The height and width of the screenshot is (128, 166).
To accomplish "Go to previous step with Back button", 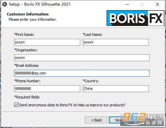I will coord(96,120).
